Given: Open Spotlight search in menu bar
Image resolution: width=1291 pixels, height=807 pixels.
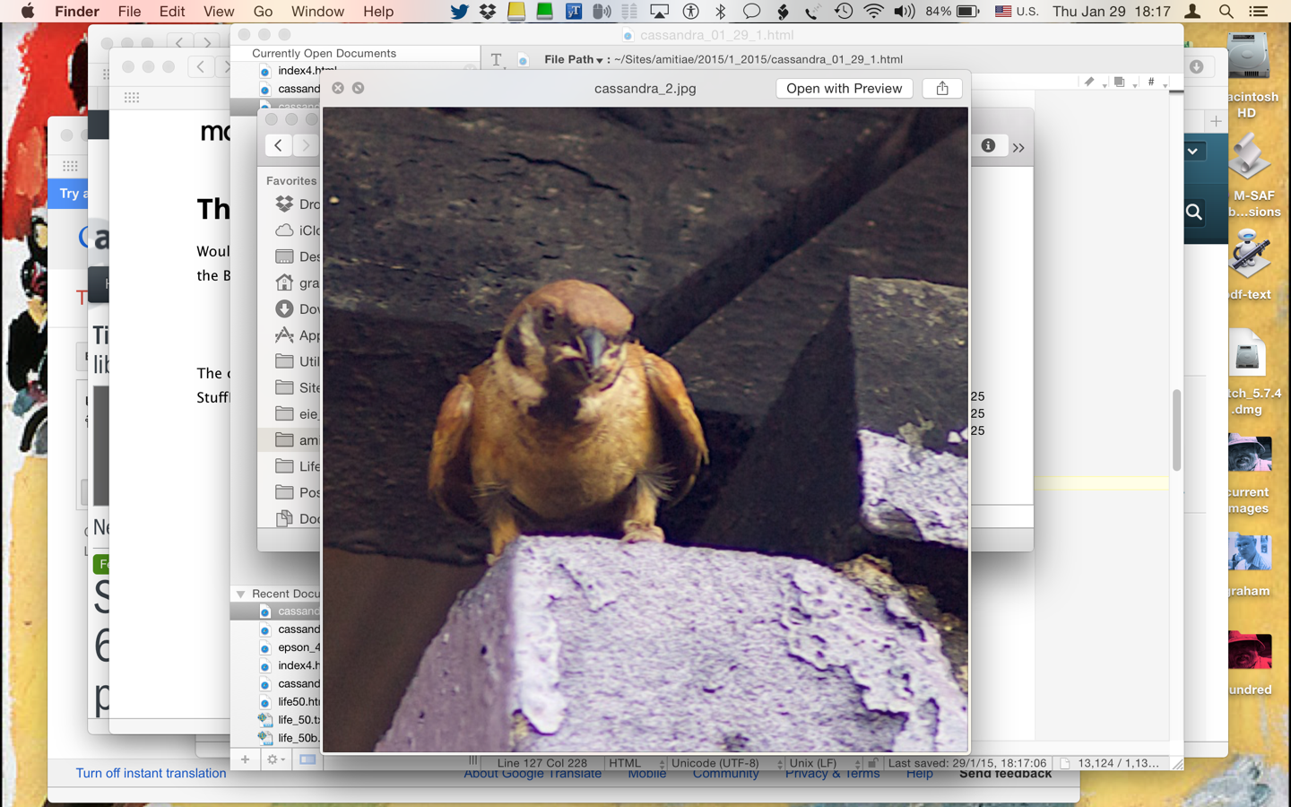Looking at the screenshot, I should (x=1226, y=12).
